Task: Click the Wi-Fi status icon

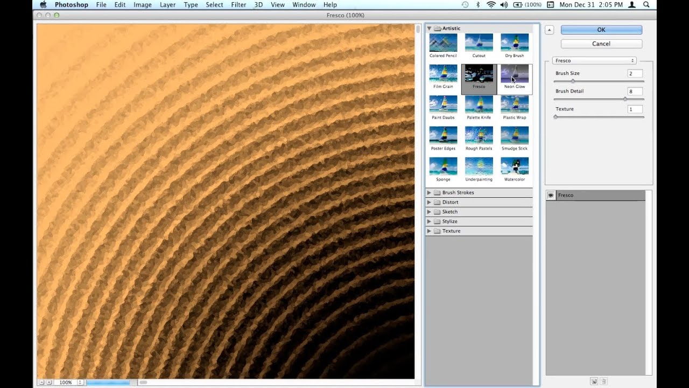Action: [x=491, y=5]
